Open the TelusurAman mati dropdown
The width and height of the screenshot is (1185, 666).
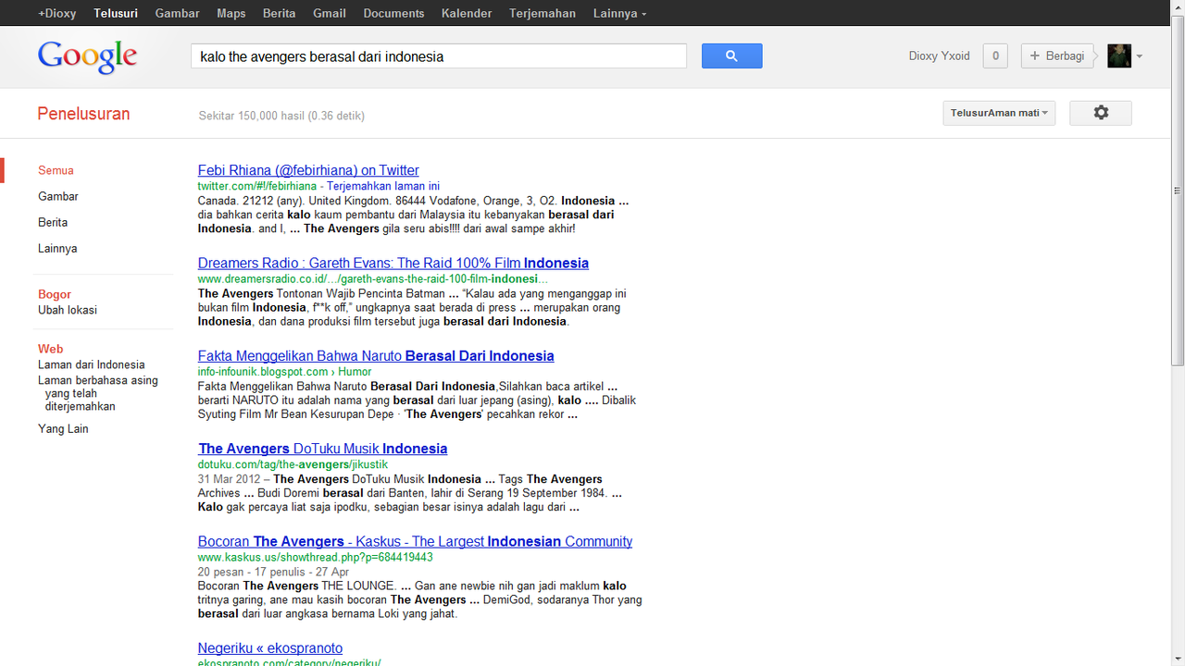(998, 113)
